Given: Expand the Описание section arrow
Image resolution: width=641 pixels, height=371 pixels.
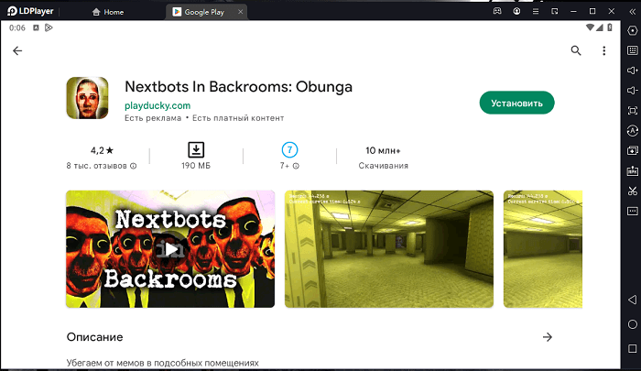Looking at the screenshot, I should [x=547, y=337].
